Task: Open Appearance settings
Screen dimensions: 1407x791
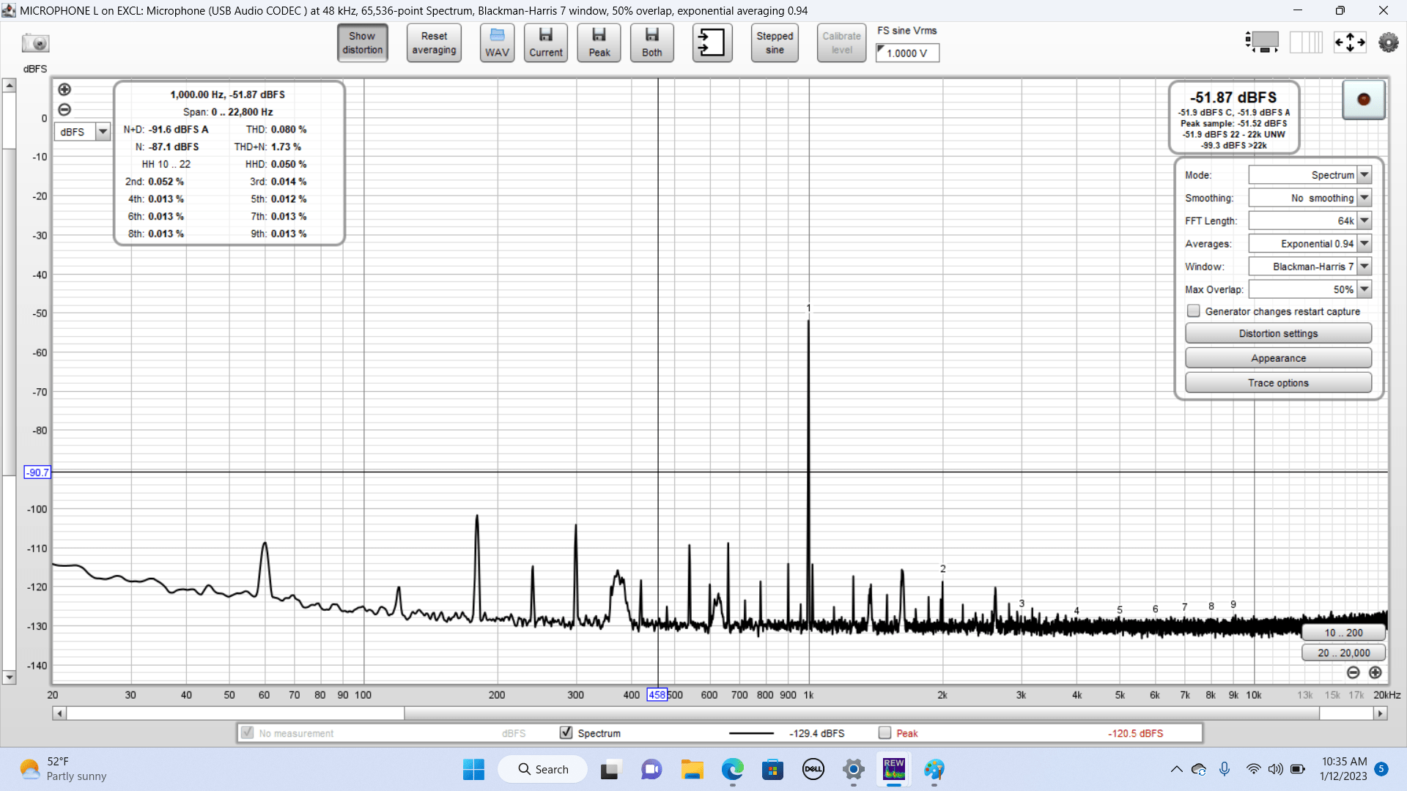Action: (1278, 358)
